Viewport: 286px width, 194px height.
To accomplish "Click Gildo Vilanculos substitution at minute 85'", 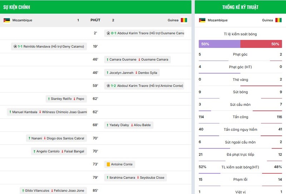I will [x=53, y=190].
